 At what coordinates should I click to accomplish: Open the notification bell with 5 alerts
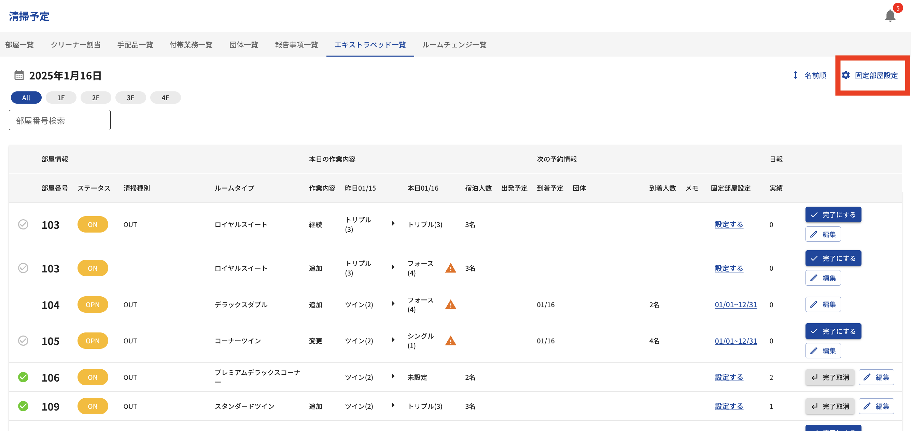click(890, 16)
